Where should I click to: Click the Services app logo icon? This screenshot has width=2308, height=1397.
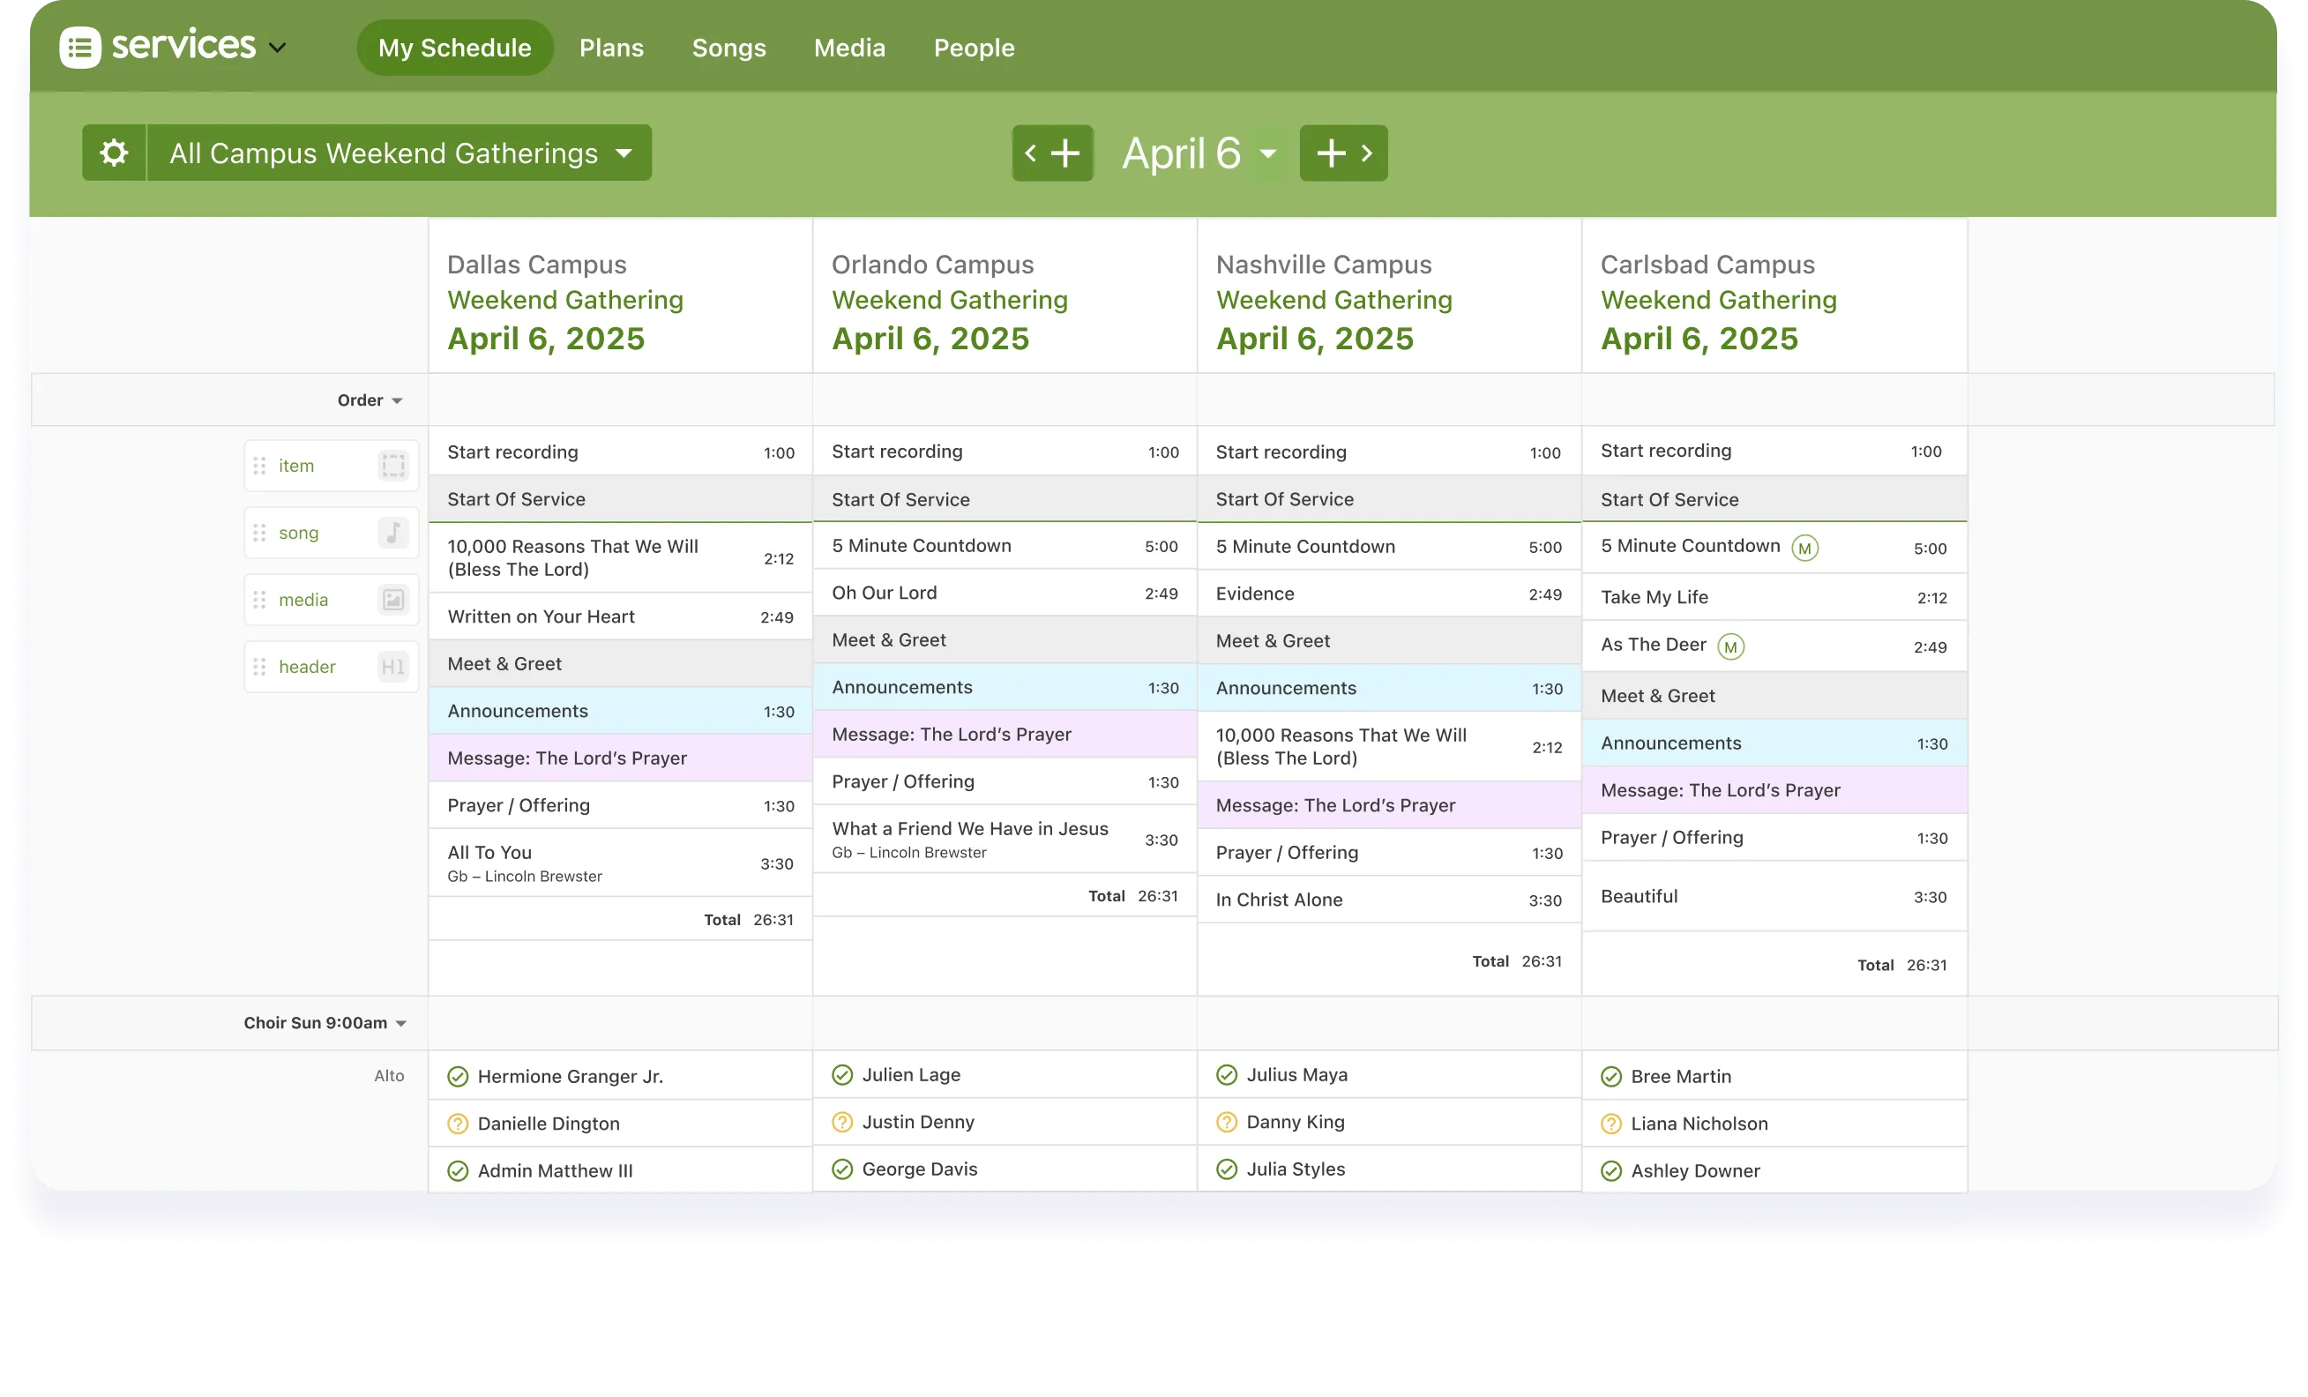(80, 47)
